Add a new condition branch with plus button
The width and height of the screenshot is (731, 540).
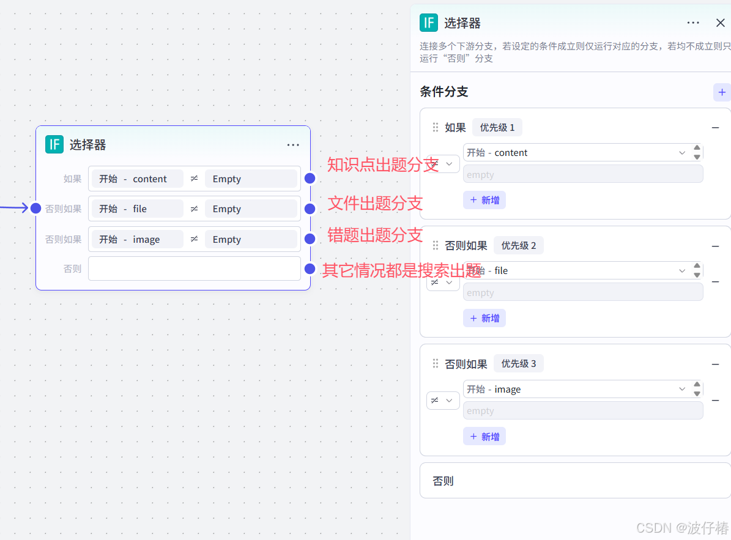click(x=722, y=92)
